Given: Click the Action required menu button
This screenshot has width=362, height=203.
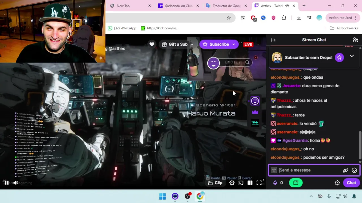Looking at the screenshot, I should pyautogui.click(x=342, y=18).
